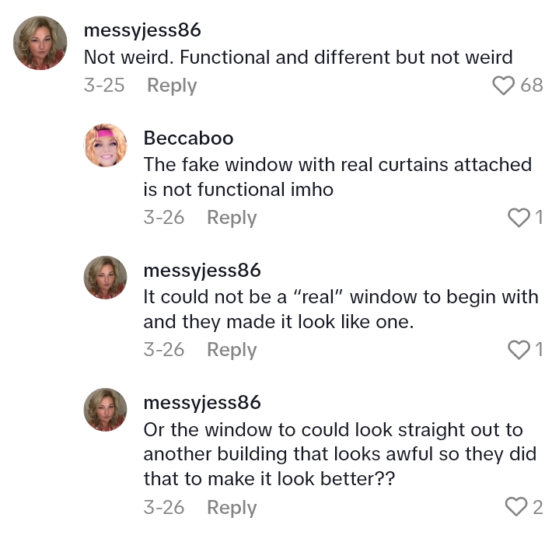
Task: Tap messyjess86's avatar on last reply
Action: coord(105,409)
